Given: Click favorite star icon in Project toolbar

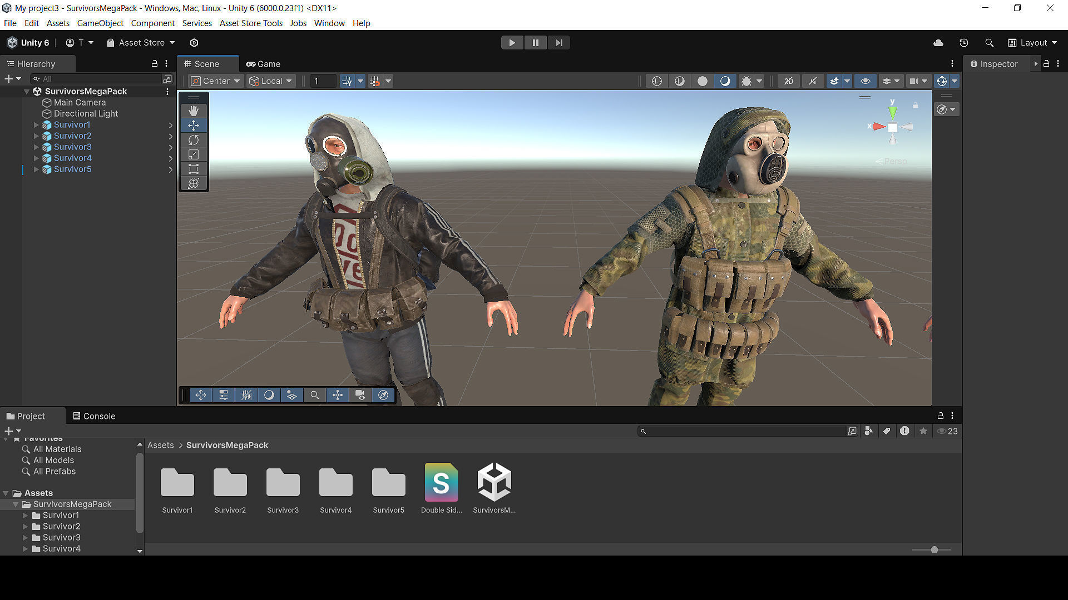Looking at the screenshot, I should pyautogui.click(x=923, y=431).
